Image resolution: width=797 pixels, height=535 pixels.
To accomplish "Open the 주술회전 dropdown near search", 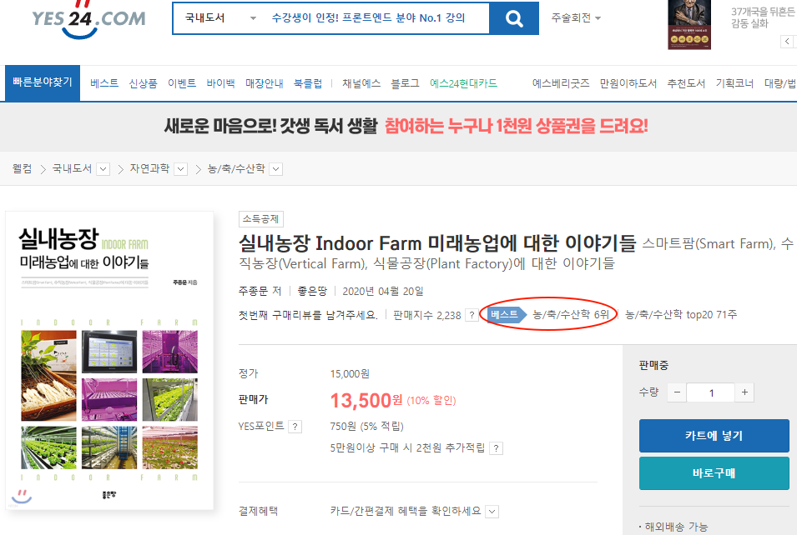I will (576, 18).
